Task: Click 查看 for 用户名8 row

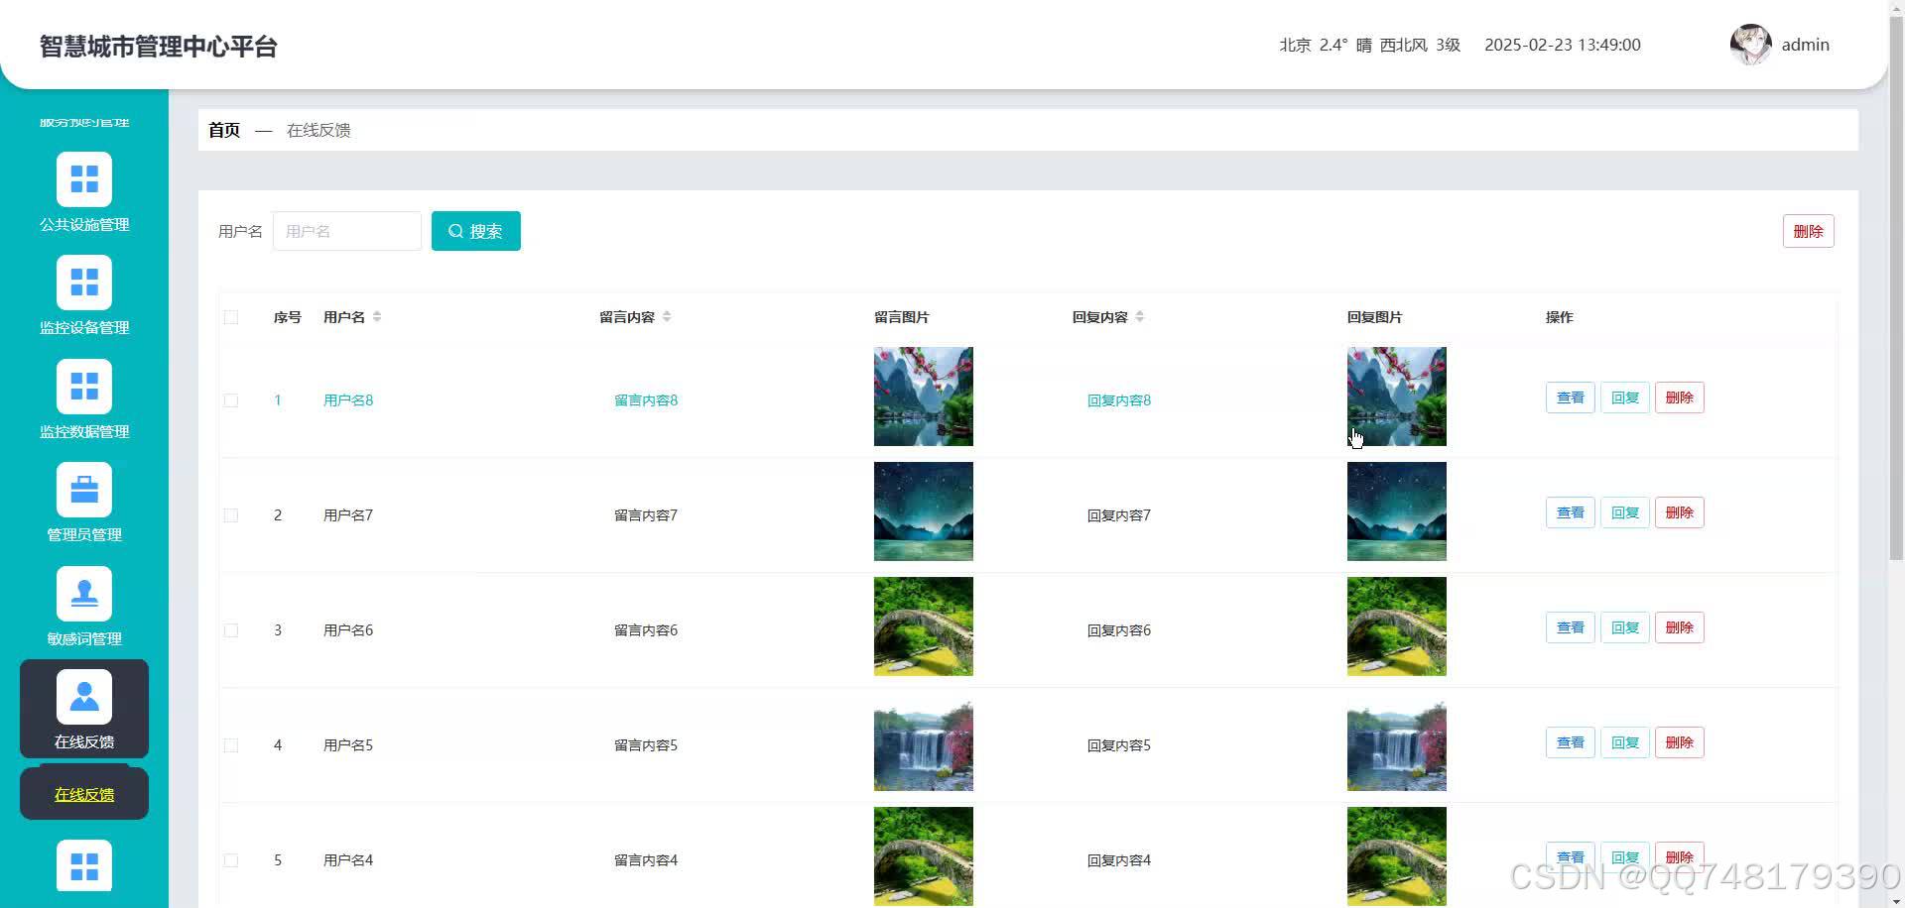Action: click(x=1571, y=397)
